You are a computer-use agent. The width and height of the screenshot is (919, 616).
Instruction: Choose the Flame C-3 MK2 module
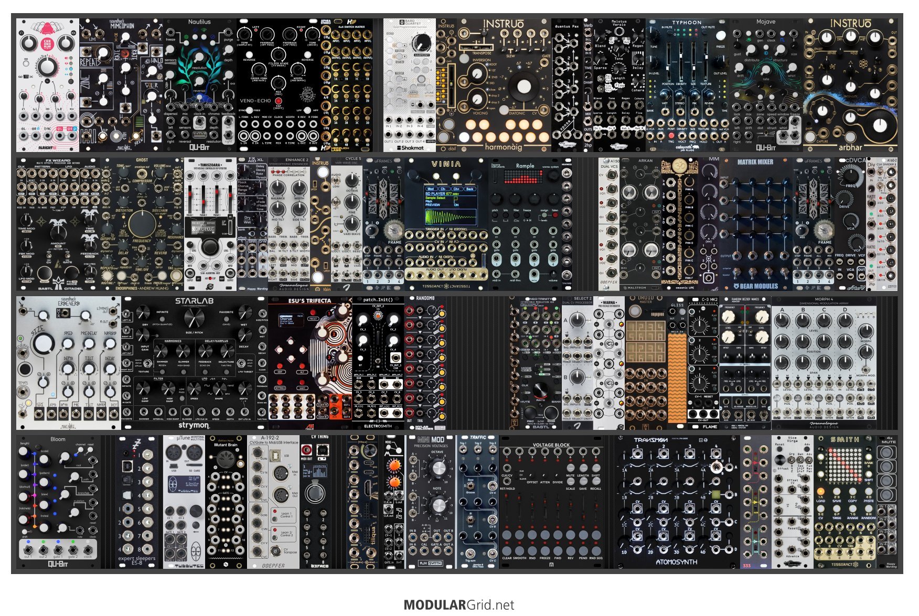point(703,363)
